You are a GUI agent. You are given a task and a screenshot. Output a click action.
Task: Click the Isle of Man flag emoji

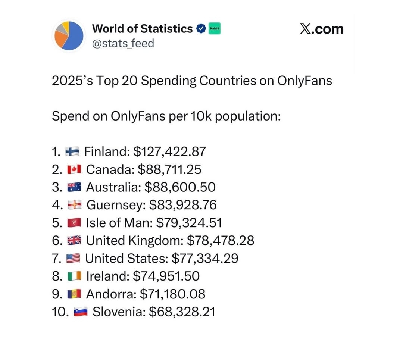[74, 223]
